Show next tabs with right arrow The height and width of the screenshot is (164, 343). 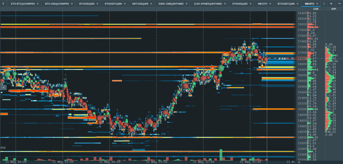point(324,4)
